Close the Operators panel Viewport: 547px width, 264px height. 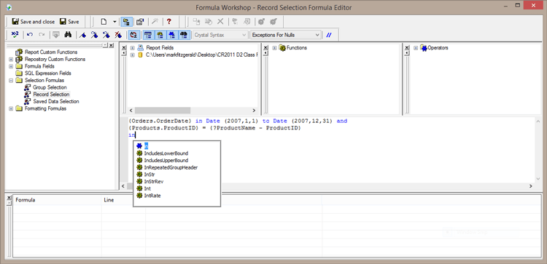click(x=407, y=48)
